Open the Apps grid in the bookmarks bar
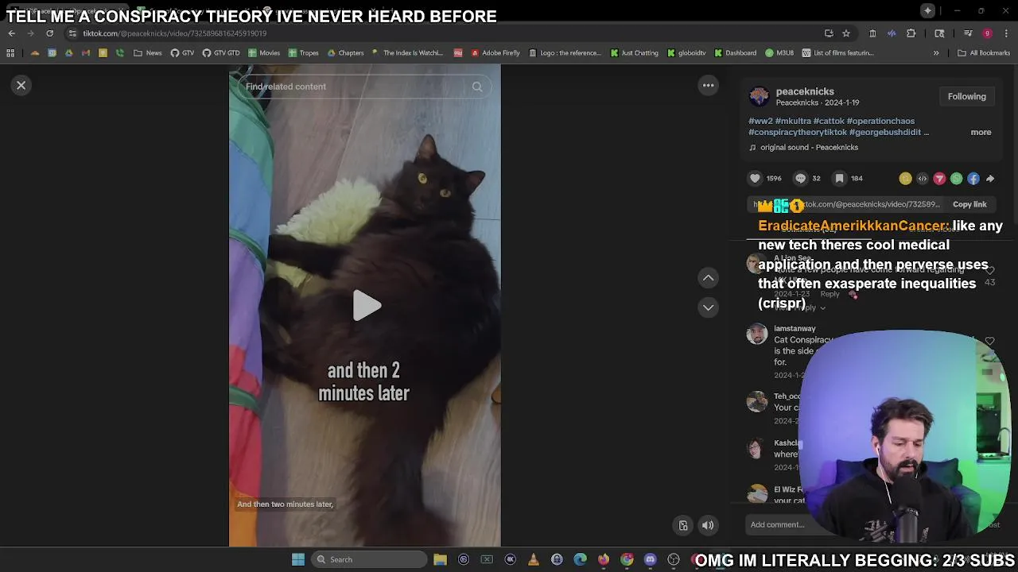The image size is (1018, 572). pos(10,53)
